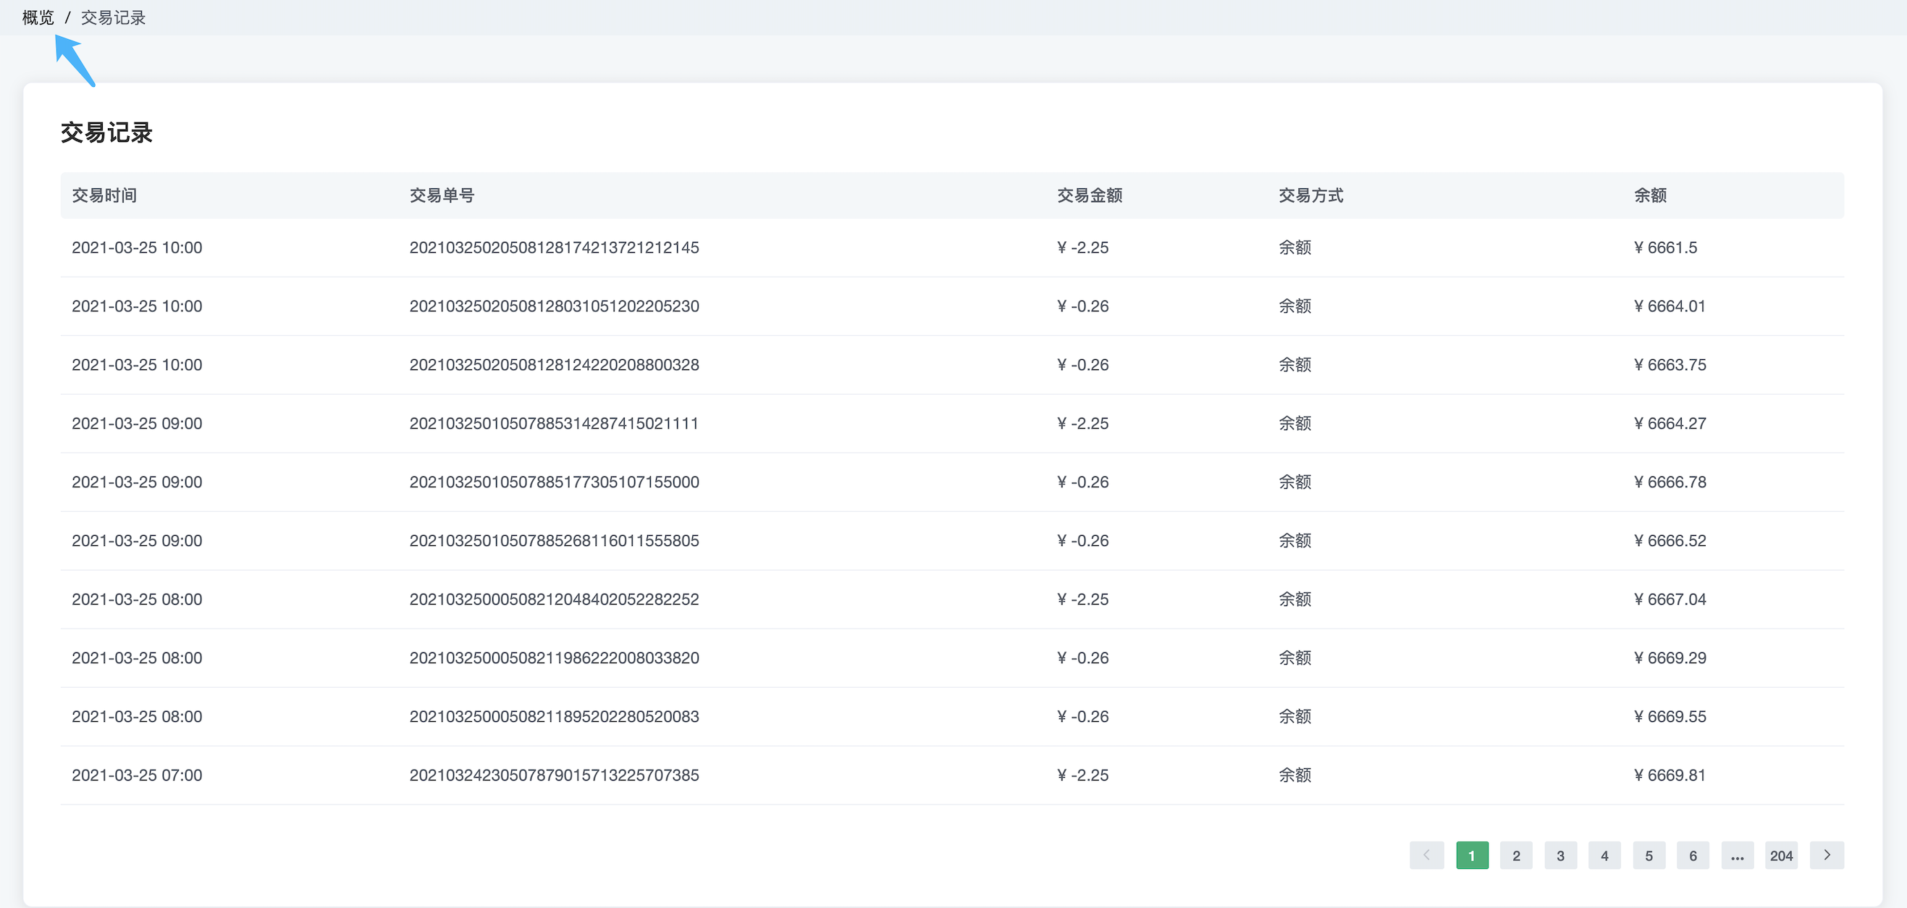The width and height of the screenshot is (1907, 908).
Task: Click the 交易单号 column header
Action: (442, 196)
